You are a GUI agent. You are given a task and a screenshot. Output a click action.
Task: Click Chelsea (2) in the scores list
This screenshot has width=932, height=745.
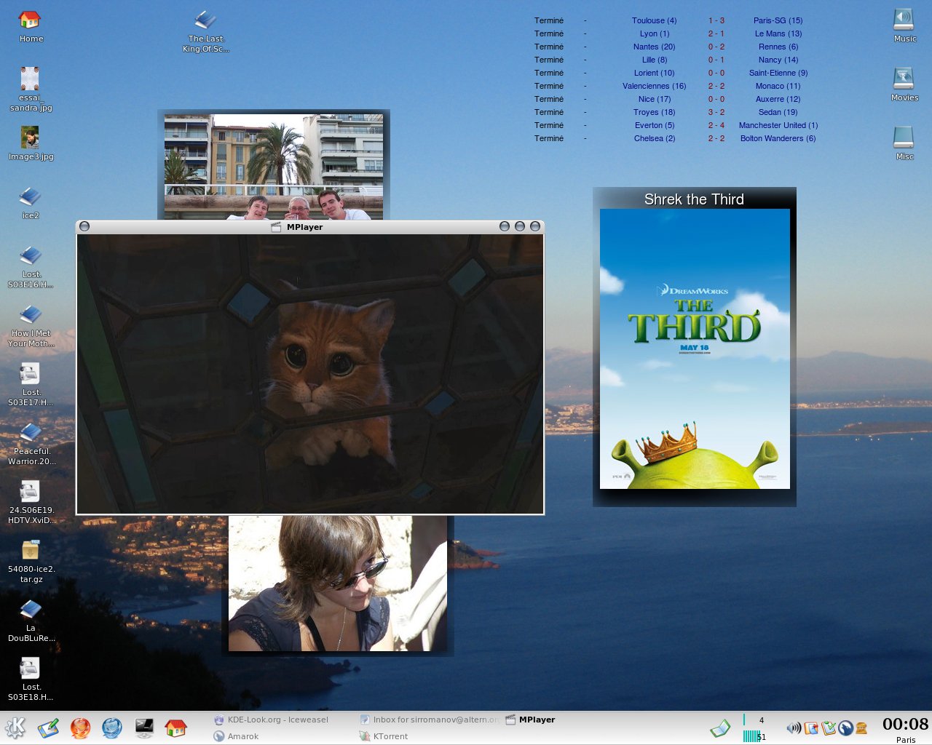(x=654, y=138)
